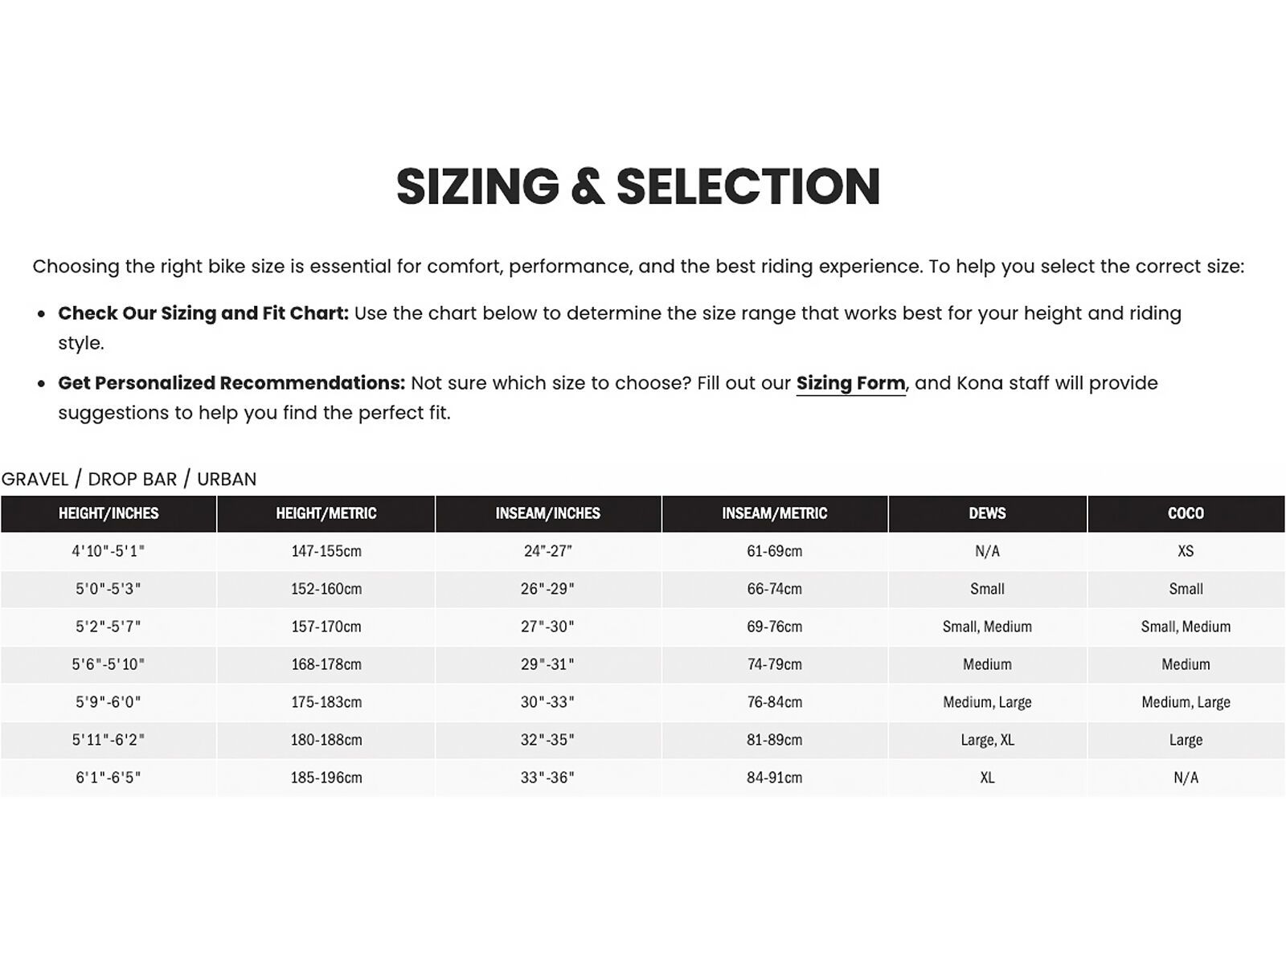The height and width of the screenshot is (964, 1286).
Task: Click the INSEAM/INCHES column header
Action: (547, 513)
